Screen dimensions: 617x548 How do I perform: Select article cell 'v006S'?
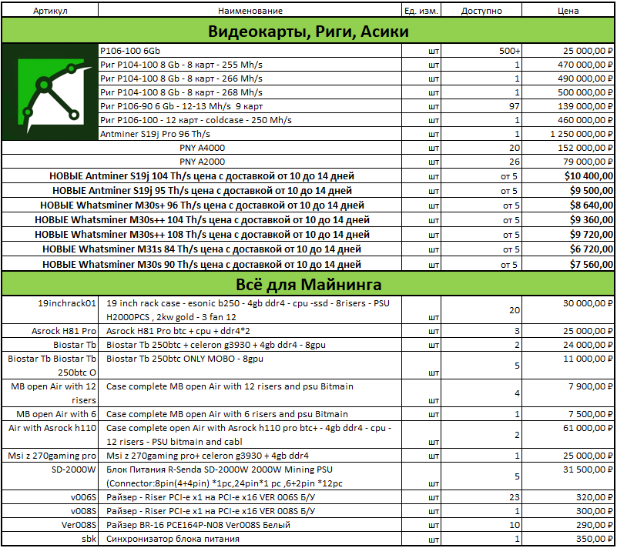(50, 497)
